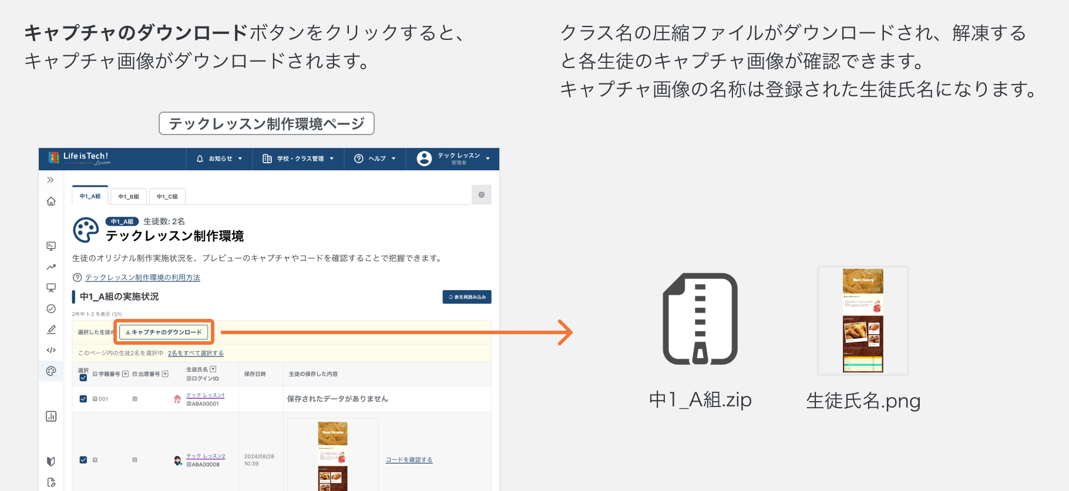Click the 2名をすべて選択する link

[196, 353]
